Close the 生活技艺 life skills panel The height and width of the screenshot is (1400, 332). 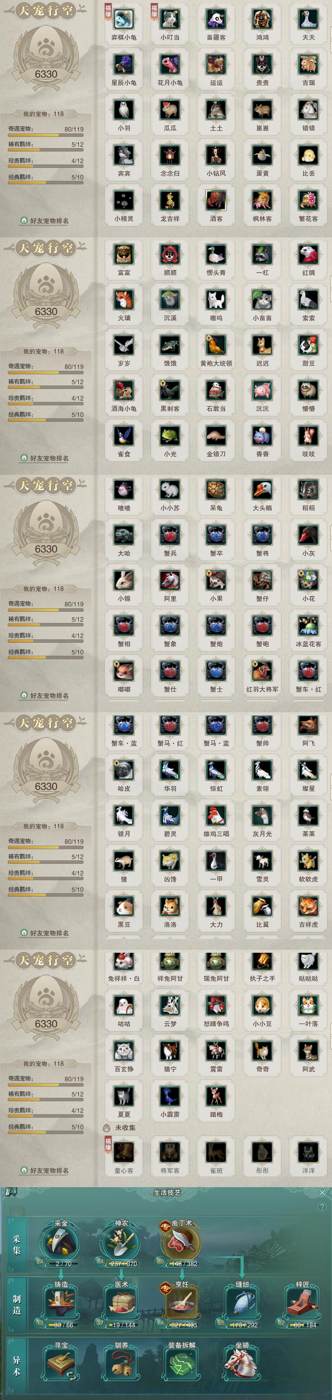[x=322, y=1192]
